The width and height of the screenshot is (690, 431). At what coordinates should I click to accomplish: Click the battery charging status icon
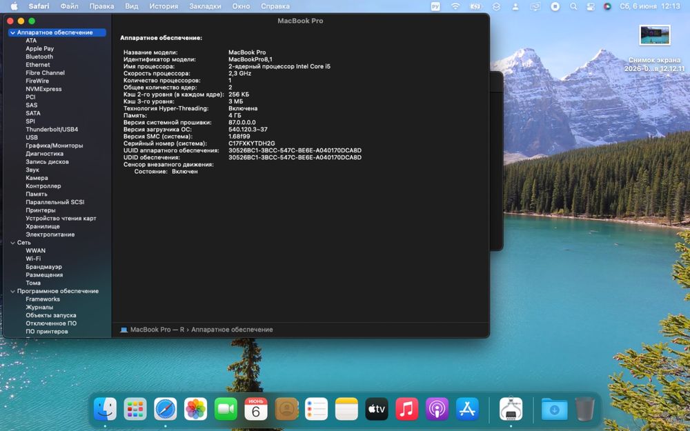coord(475,6)
